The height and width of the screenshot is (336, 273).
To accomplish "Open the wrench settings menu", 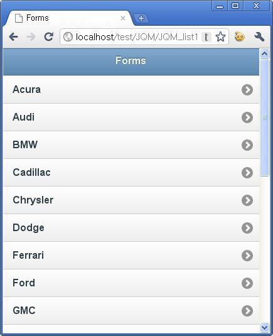I will (x=259, y=37).
